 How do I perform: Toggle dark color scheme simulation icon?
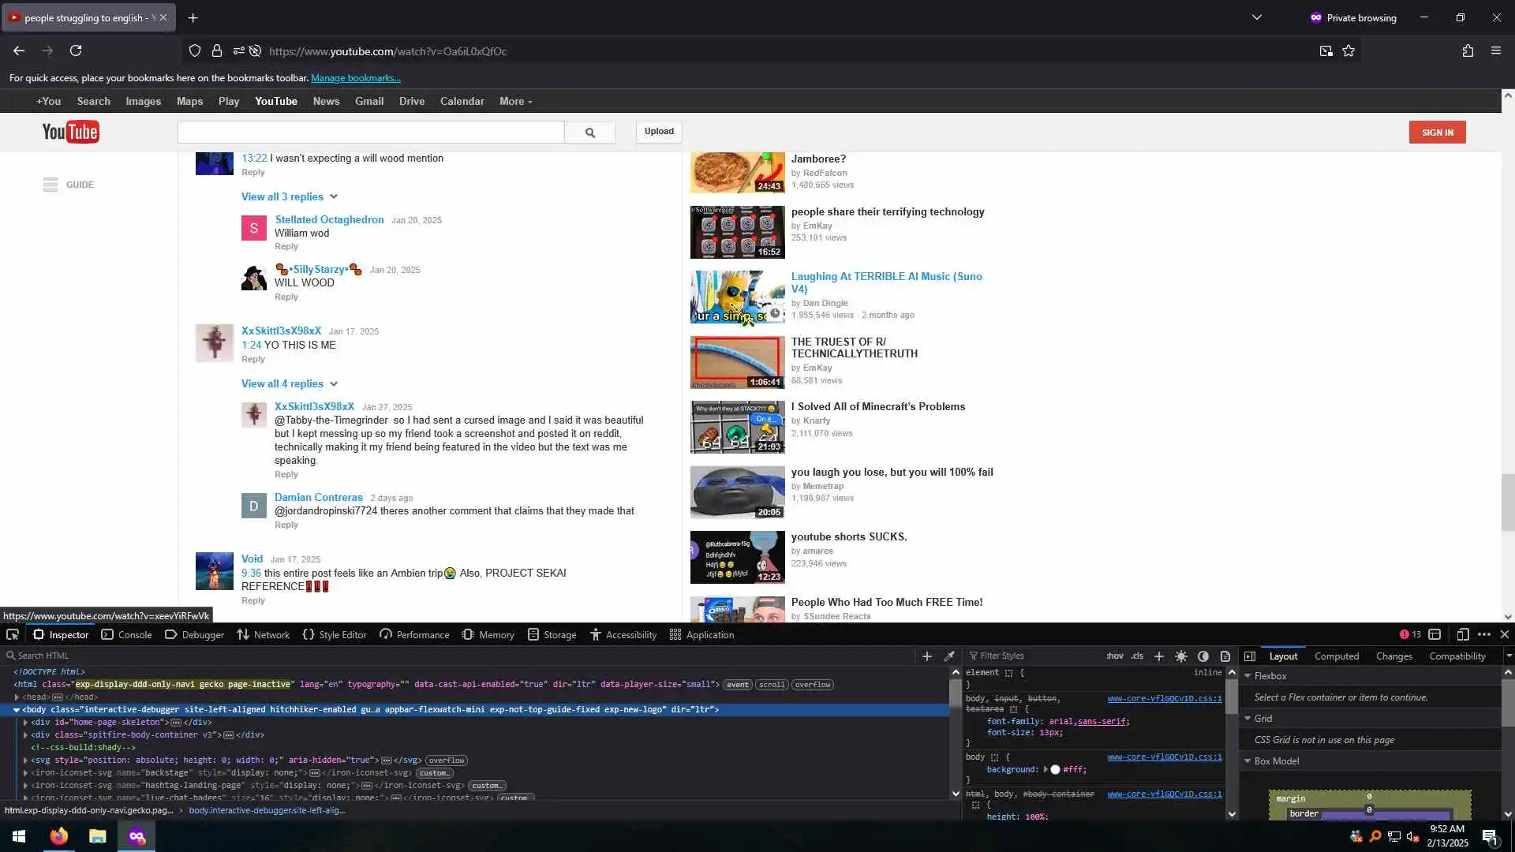(x=1203, y=656)
